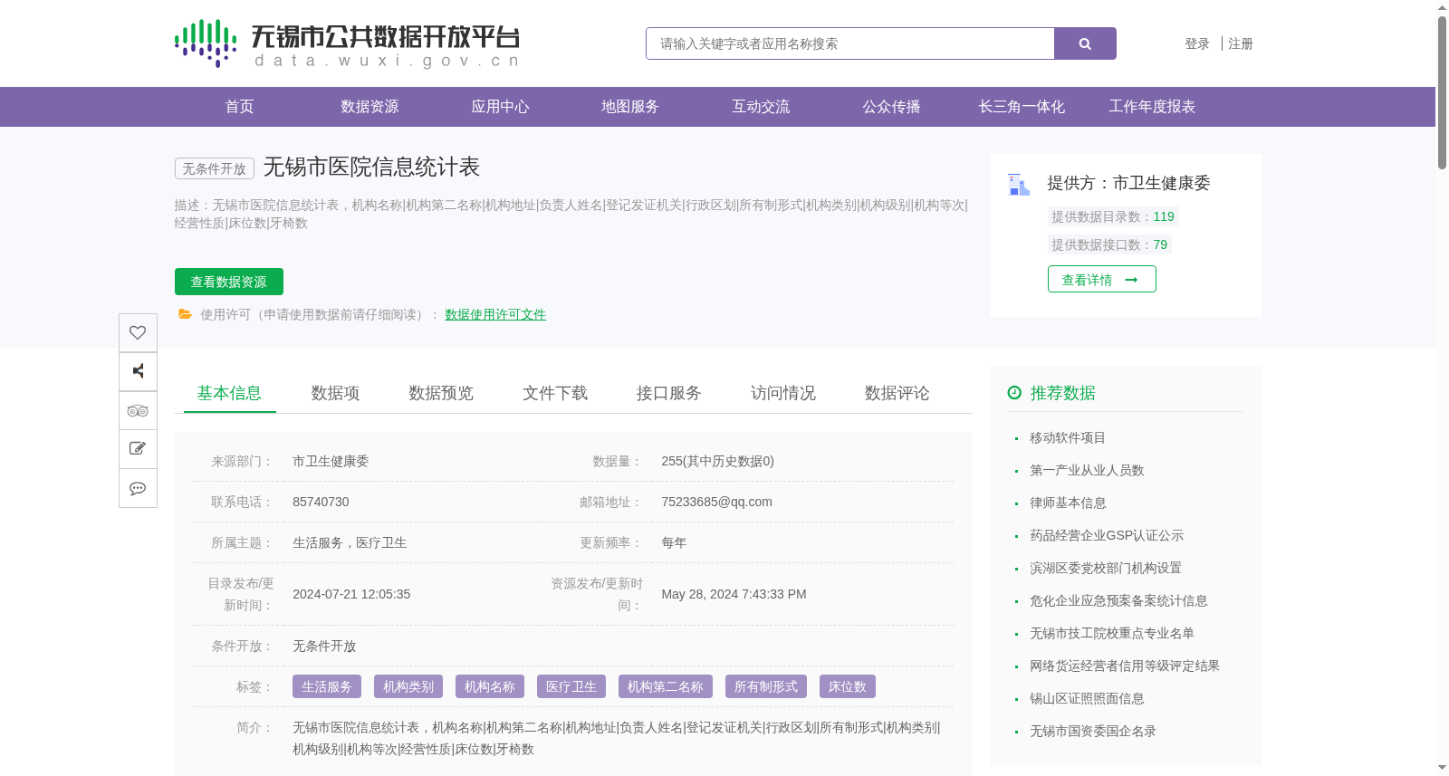Open 长三角一体化 navigation item
Image resolution: width=1449 pixels, height=776 pixels.
[1022, 107]
